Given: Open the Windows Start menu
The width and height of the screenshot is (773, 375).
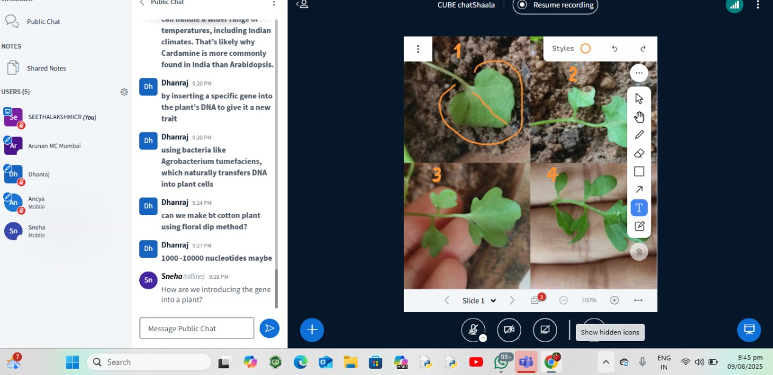Looking at the screenshot, I should 72,362.
